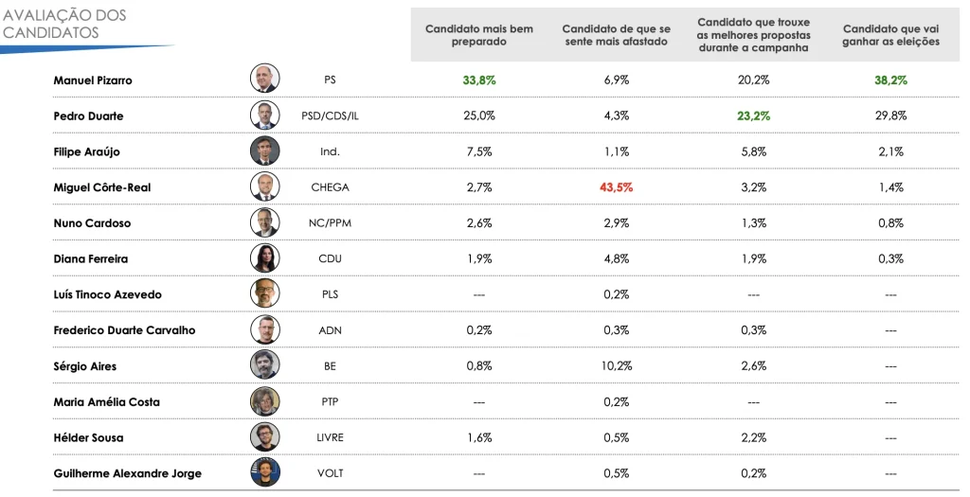The image size is (970, 497).
Task: Select 'Candidato de que se sente mais afastado' header
Action: [616, 35]
